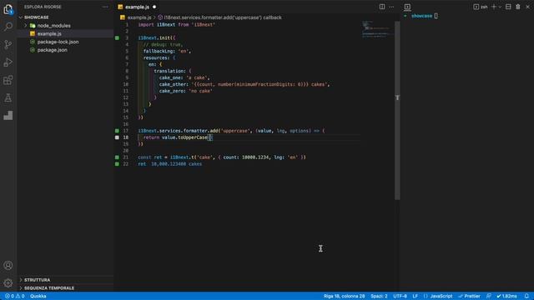Click the code minimap
Image resolution: width=534 pixels, height=300 pixels.
coord(377,29)
